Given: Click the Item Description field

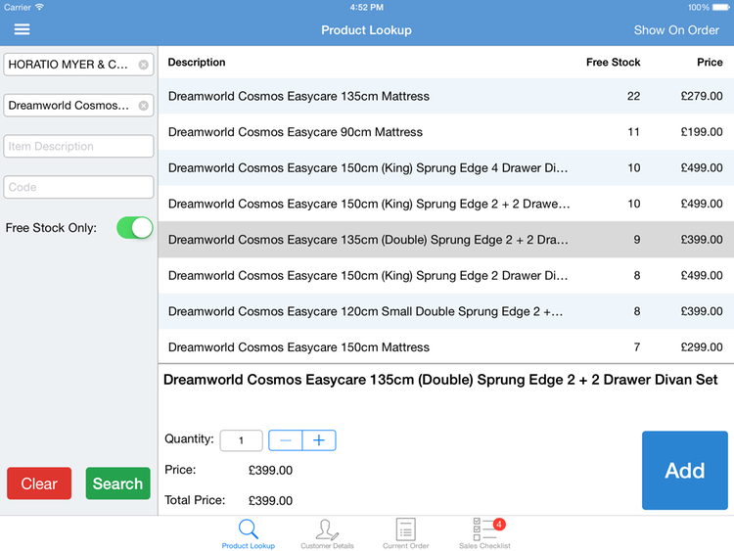Looking at the screenshot, I should 78,146.
